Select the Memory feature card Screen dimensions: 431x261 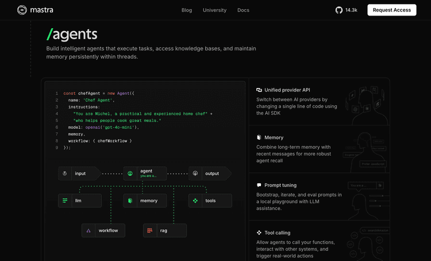click(319, 149)
